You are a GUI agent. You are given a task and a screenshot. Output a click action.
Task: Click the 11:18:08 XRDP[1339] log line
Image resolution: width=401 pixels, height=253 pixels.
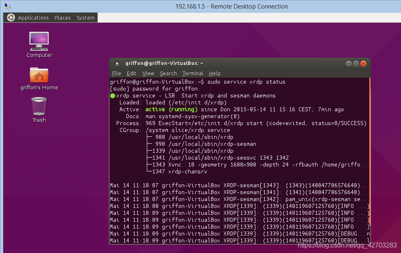click(x=240, y=206)
